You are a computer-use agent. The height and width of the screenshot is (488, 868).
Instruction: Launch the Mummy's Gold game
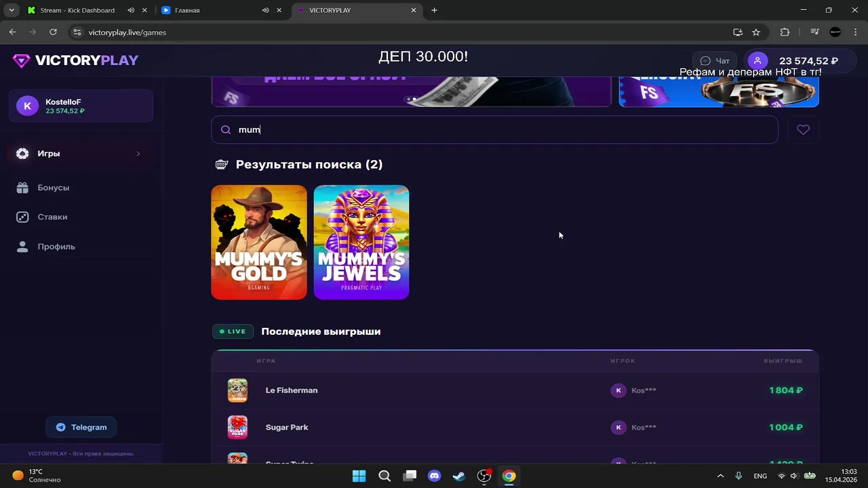click(x=259, y=242)
